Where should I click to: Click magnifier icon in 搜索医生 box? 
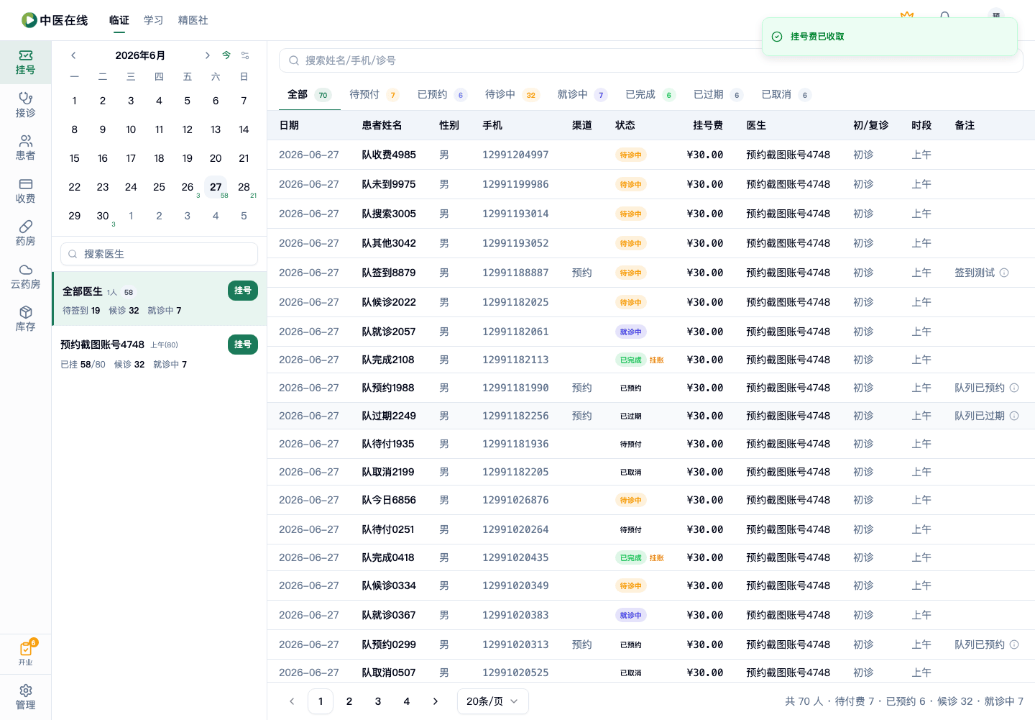tap(73, 254)
